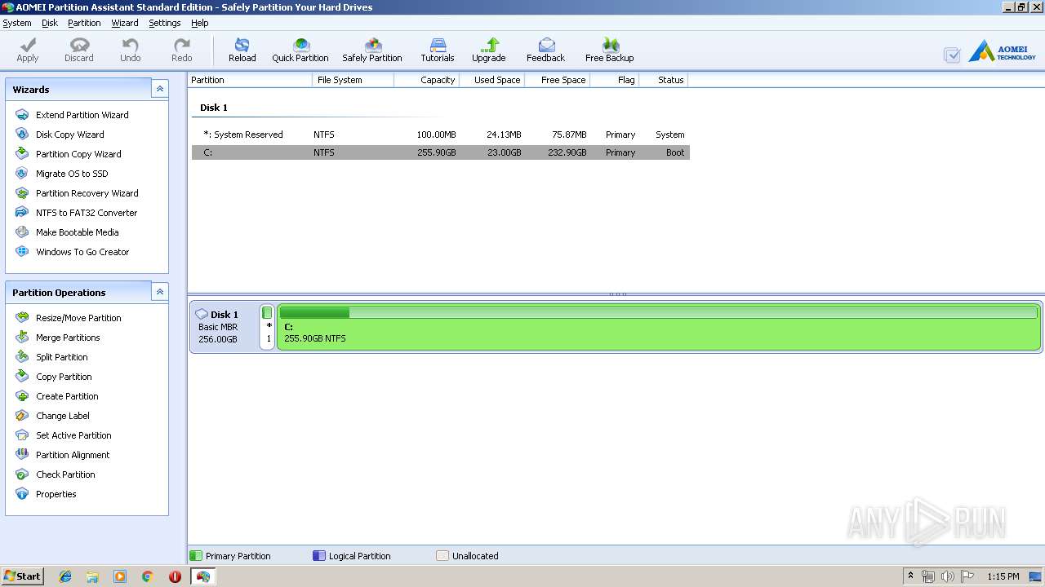Click the Unallocated legend swatch
Screen dimensions: 1045x587
(x=442, y=556)
